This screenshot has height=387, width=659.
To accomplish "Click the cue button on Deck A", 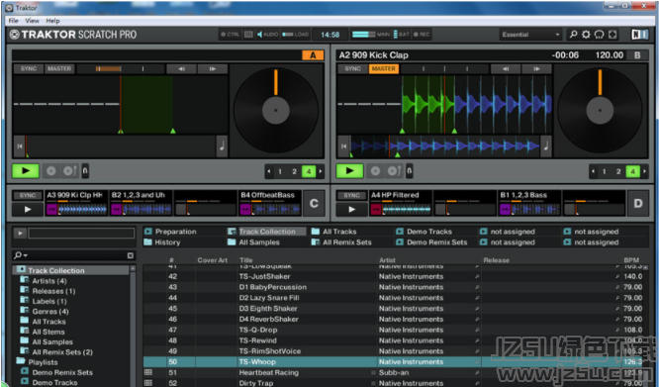I will 51,171.
